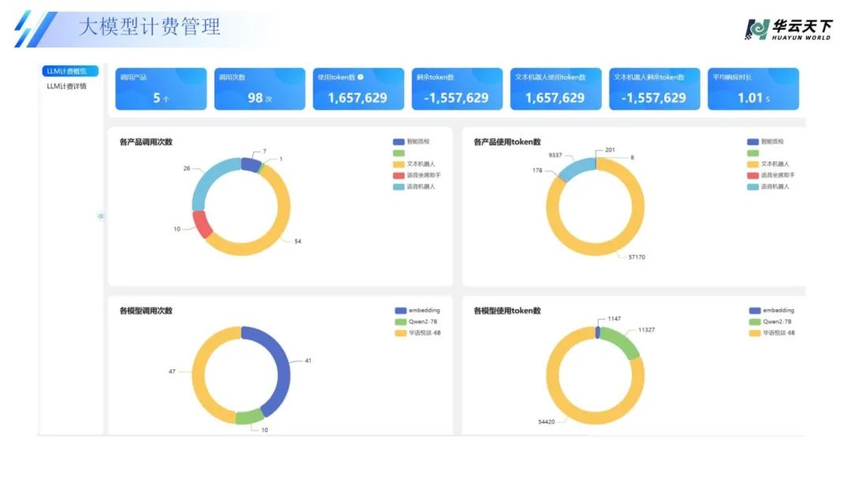This screenshot has height=479, width=852.
Task: Click the 剩余token数 stat card
Action: coord(457,88)
